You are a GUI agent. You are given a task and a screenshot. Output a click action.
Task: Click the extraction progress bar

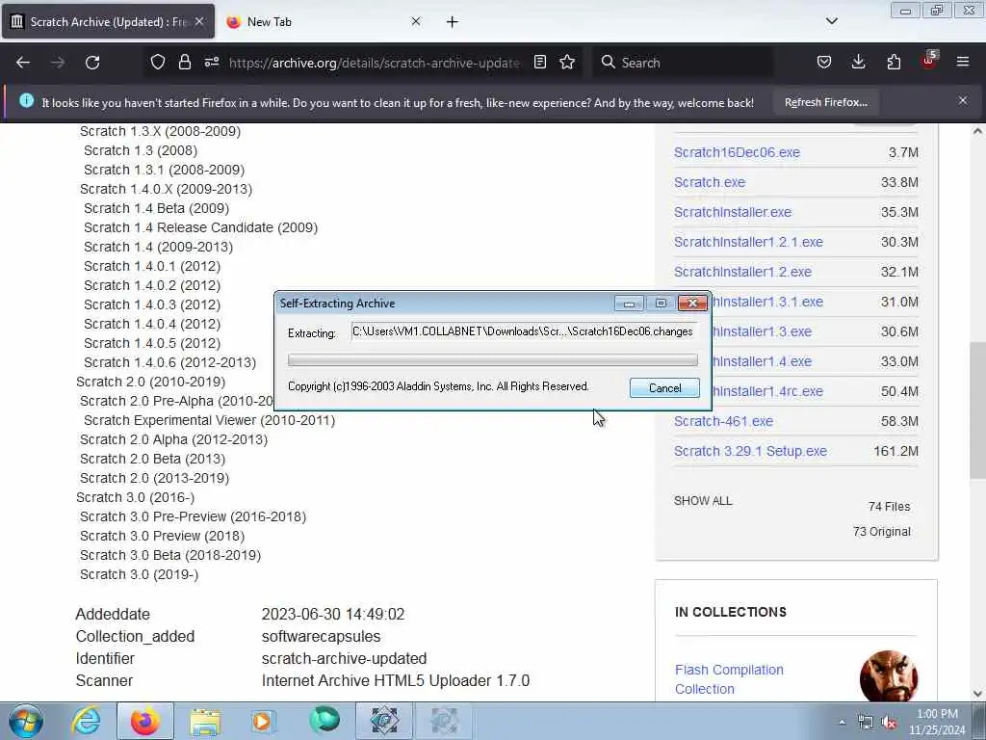tap(492, 360)
